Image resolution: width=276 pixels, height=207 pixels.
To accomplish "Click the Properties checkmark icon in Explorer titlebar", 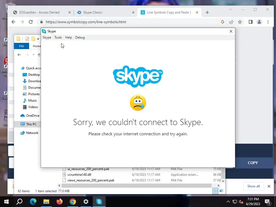I will coord(27,39).
